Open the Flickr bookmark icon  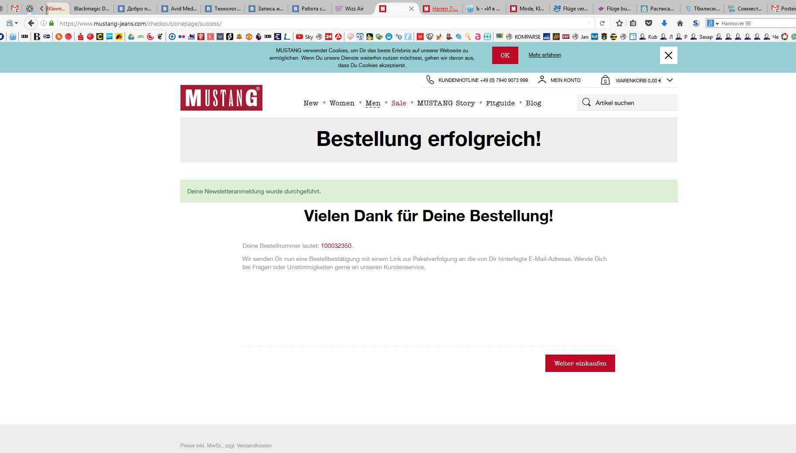[182, 37]
